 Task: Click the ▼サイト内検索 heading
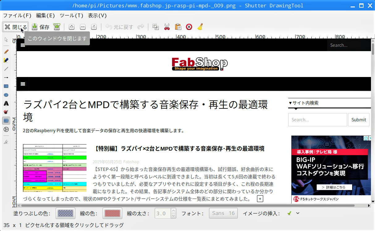point(303,103)
